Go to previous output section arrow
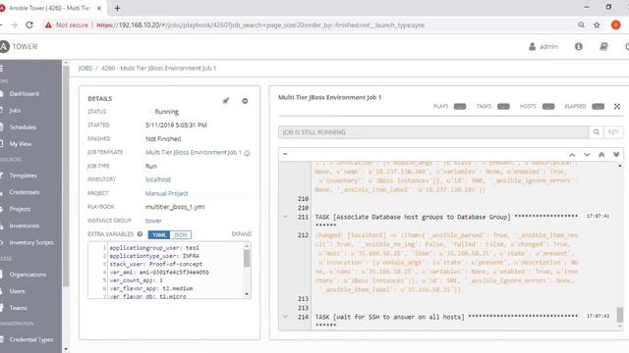The height and width of the screenshot is (353, 629). point(572,155)
